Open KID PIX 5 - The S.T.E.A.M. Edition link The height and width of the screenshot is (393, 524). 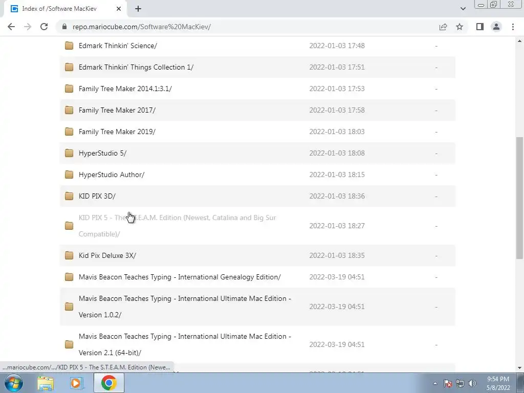(x=178, y=226)
